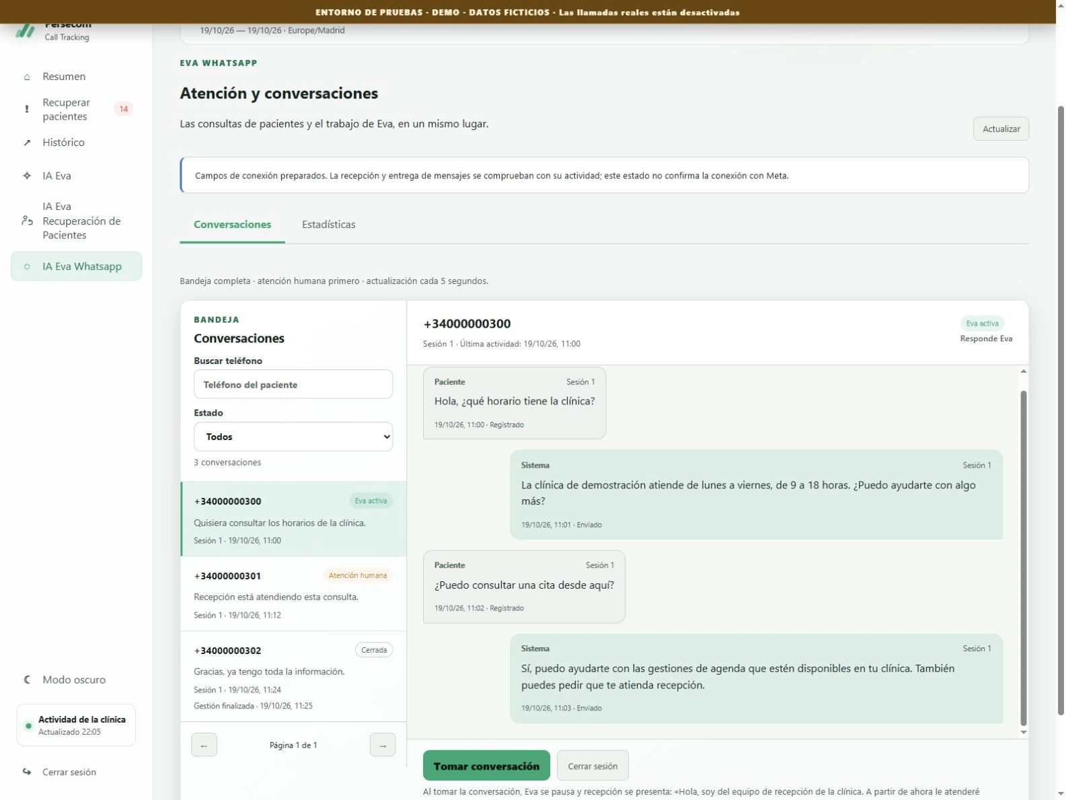Screen dimensions: 1066x800
Task: Open Resumen in the sidebar
Action: click(76, 77)
